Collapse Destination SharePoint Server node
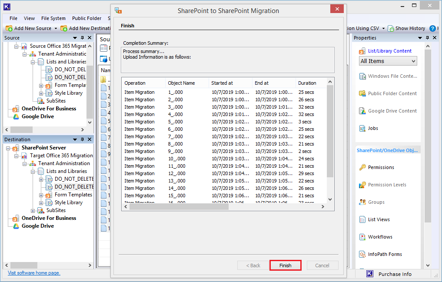This screenshot has height=282, width=442. 8,148
